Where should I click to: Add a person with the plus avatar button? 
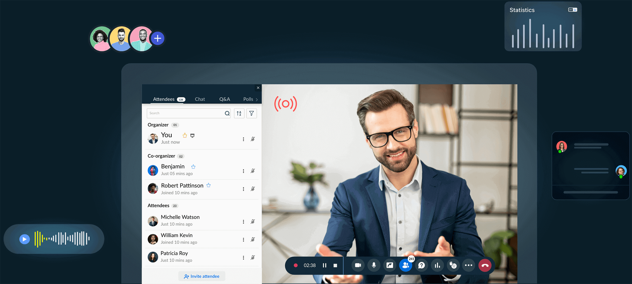(158, 38)
